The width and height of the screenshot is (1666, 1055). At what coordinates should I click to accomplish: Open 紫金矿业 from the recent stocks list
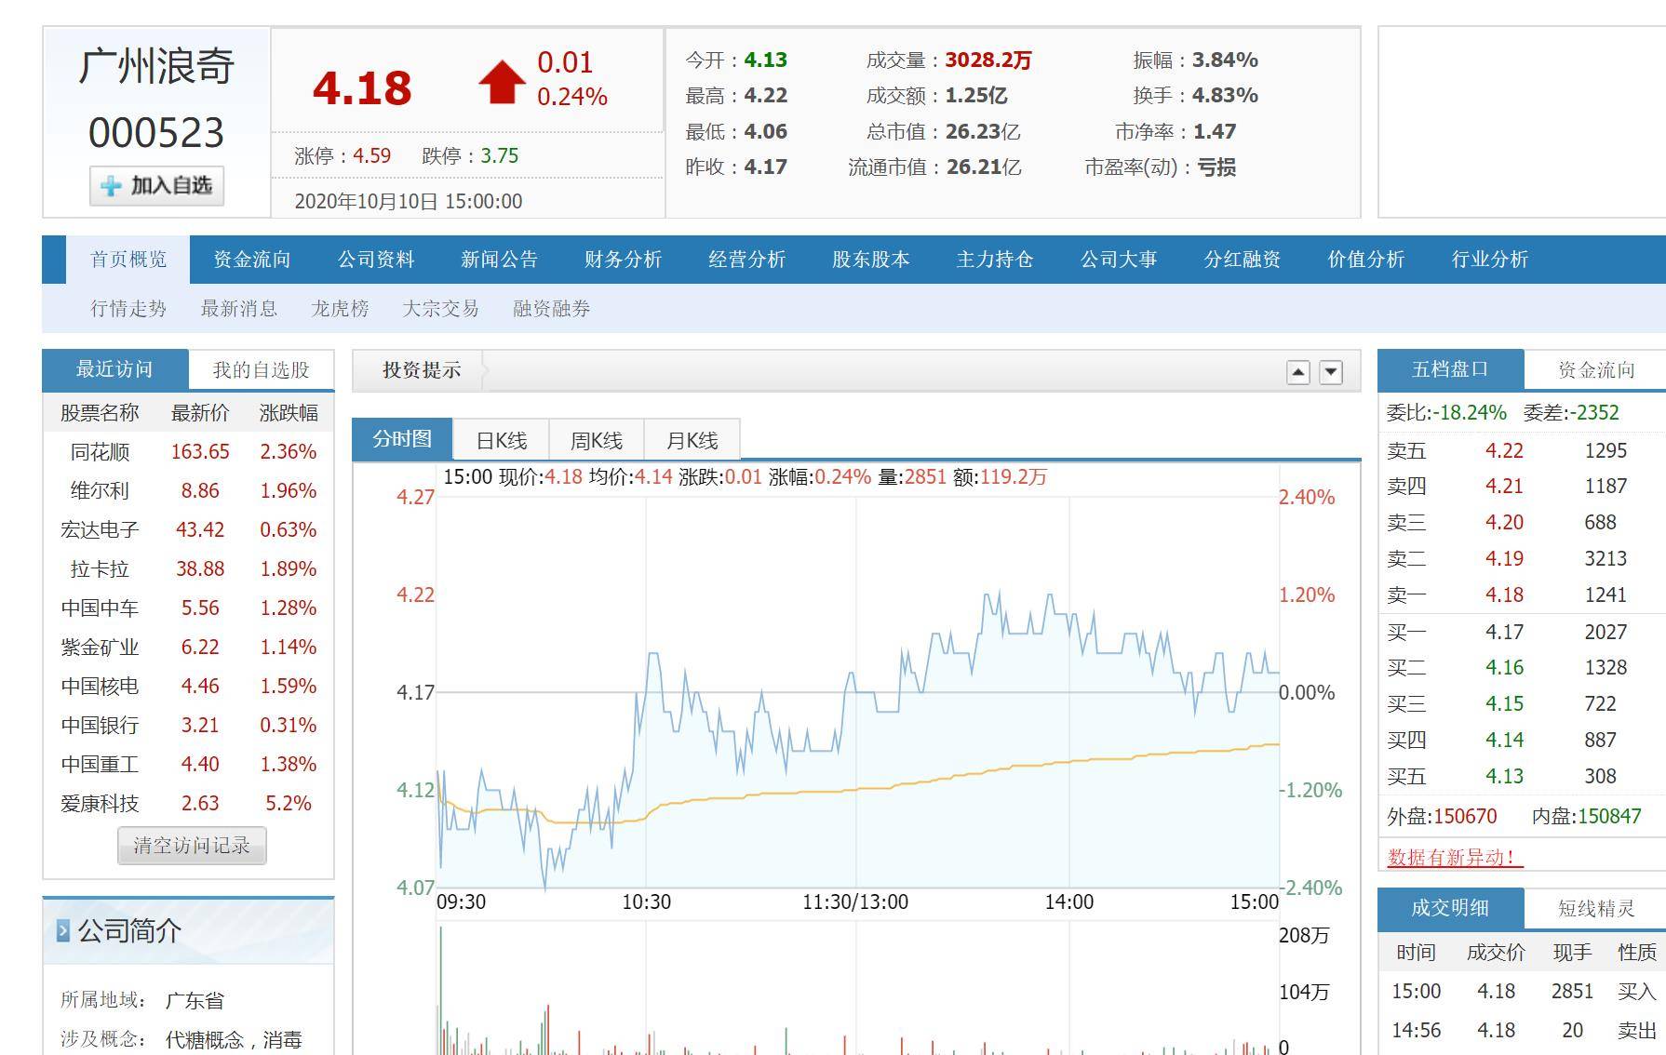102,647
